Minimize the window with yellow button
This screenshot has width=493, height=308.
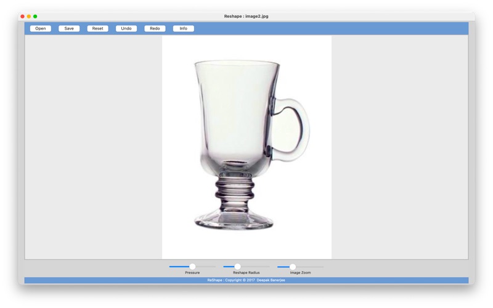coord(29,17)
